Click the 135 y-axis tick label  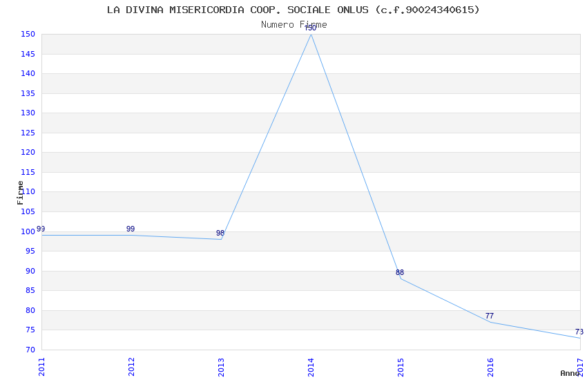(28, 93)
